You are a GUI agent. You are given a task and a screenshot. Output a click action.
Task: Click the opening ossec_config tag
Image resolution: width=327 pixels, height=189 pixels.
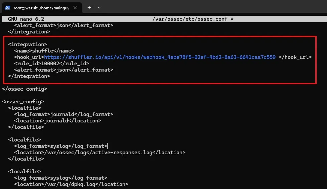23,102
